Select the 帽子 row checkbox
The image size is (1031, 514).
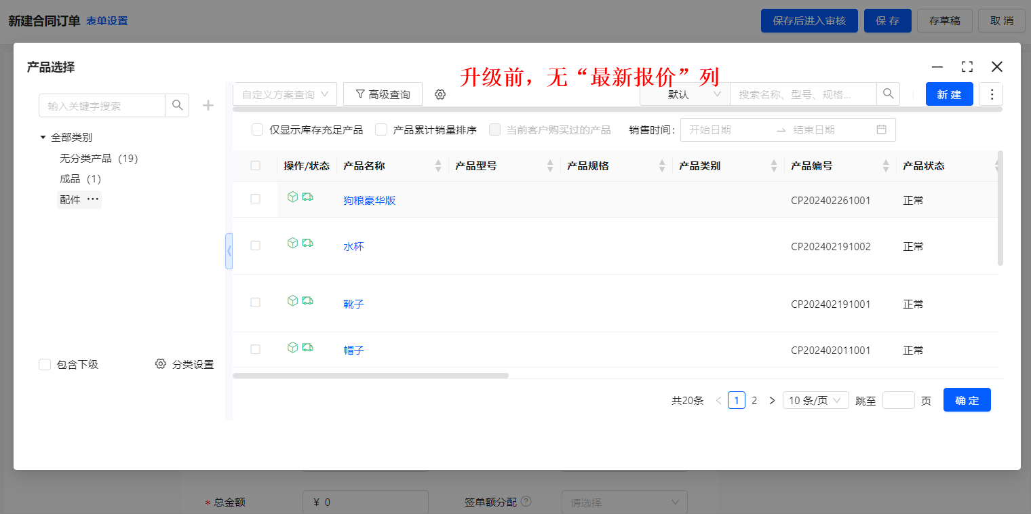tap(255, 349)
